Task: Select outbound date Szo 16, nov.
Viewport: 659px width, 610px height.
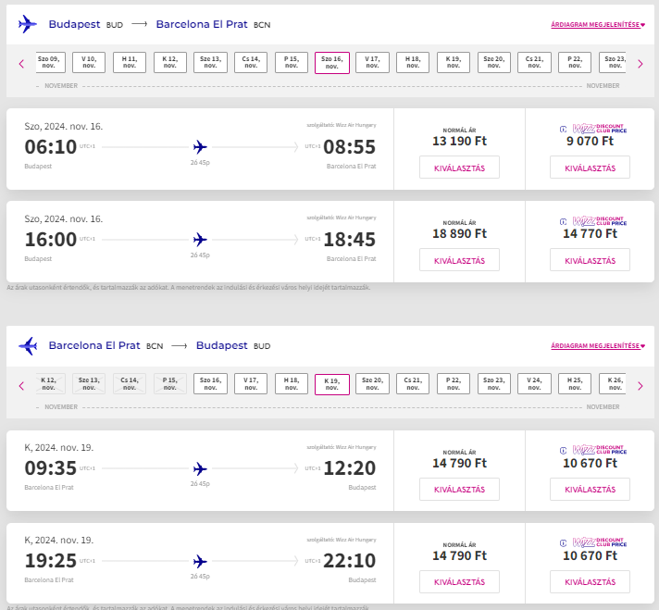Action: click(x=331, y=63)
